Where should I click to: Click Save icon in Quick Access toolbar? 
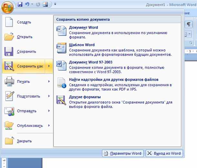20,5
